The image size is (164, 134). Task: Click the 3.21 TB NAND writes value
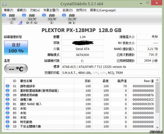tap(148, 49)
